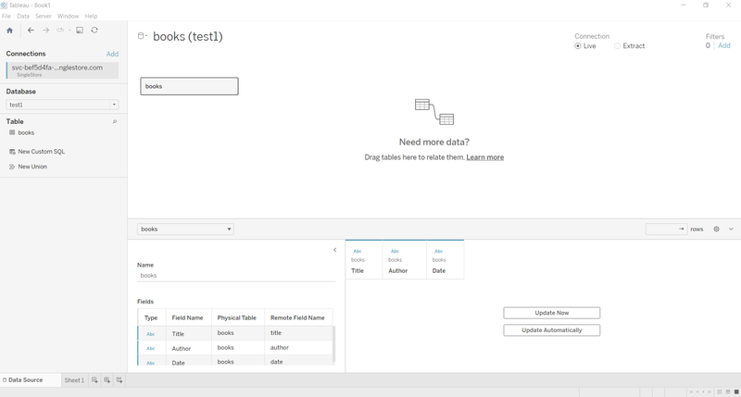
Task: Open the test1 database dropdown
Action: [62, 105]
